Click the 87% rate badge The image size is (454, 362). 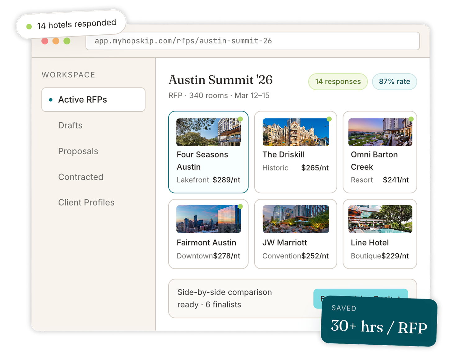tap(394, 82)
